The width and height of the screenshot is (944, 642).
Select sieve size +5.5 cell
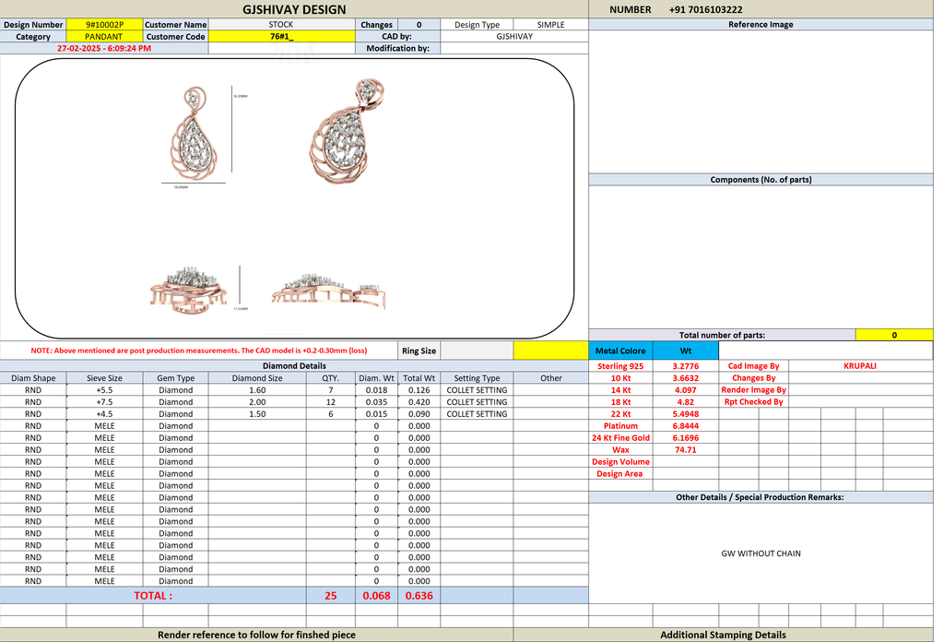pyautogui.click(x=104, y=390)
